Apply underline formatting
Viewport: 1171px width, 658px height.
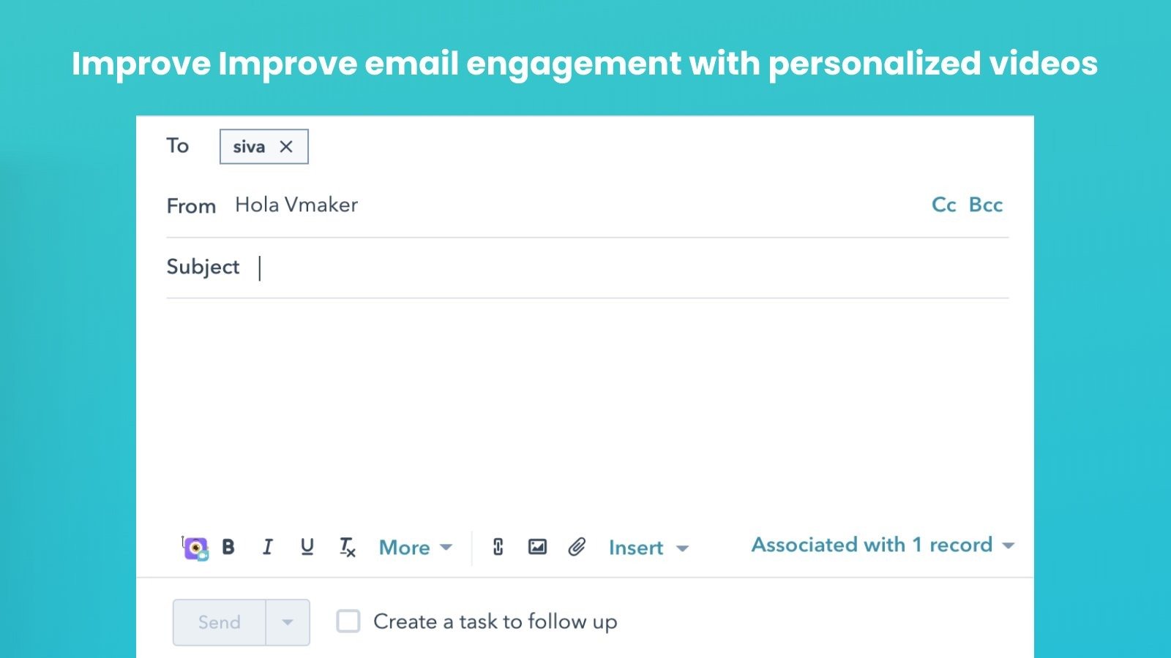click(x=307, y=547)
